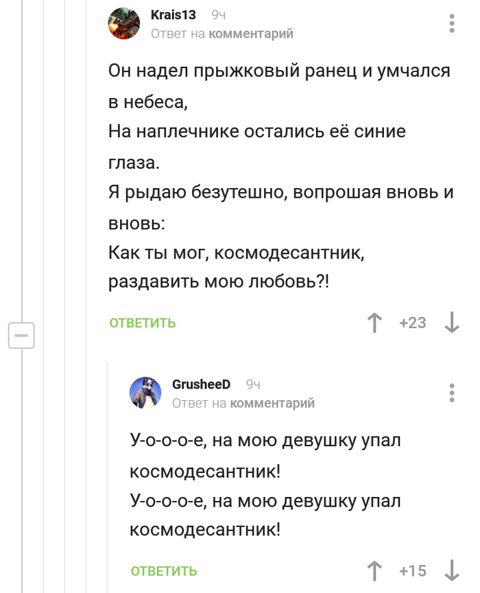Open the GrusheeD username profile link

click(x=201, y=384)
